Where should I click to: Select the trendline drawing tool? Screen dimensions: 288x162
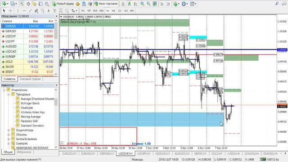30,11
